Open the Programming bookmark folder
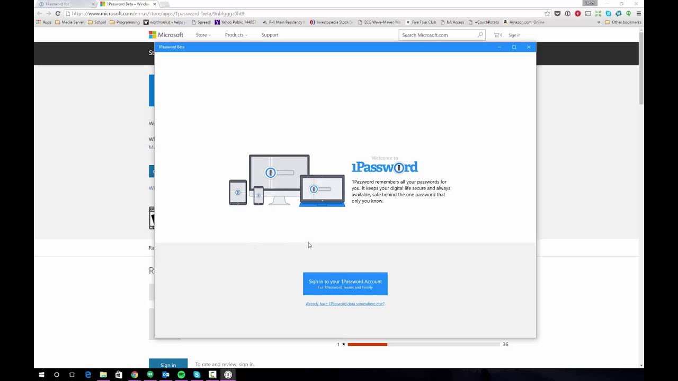 point(124,22)
